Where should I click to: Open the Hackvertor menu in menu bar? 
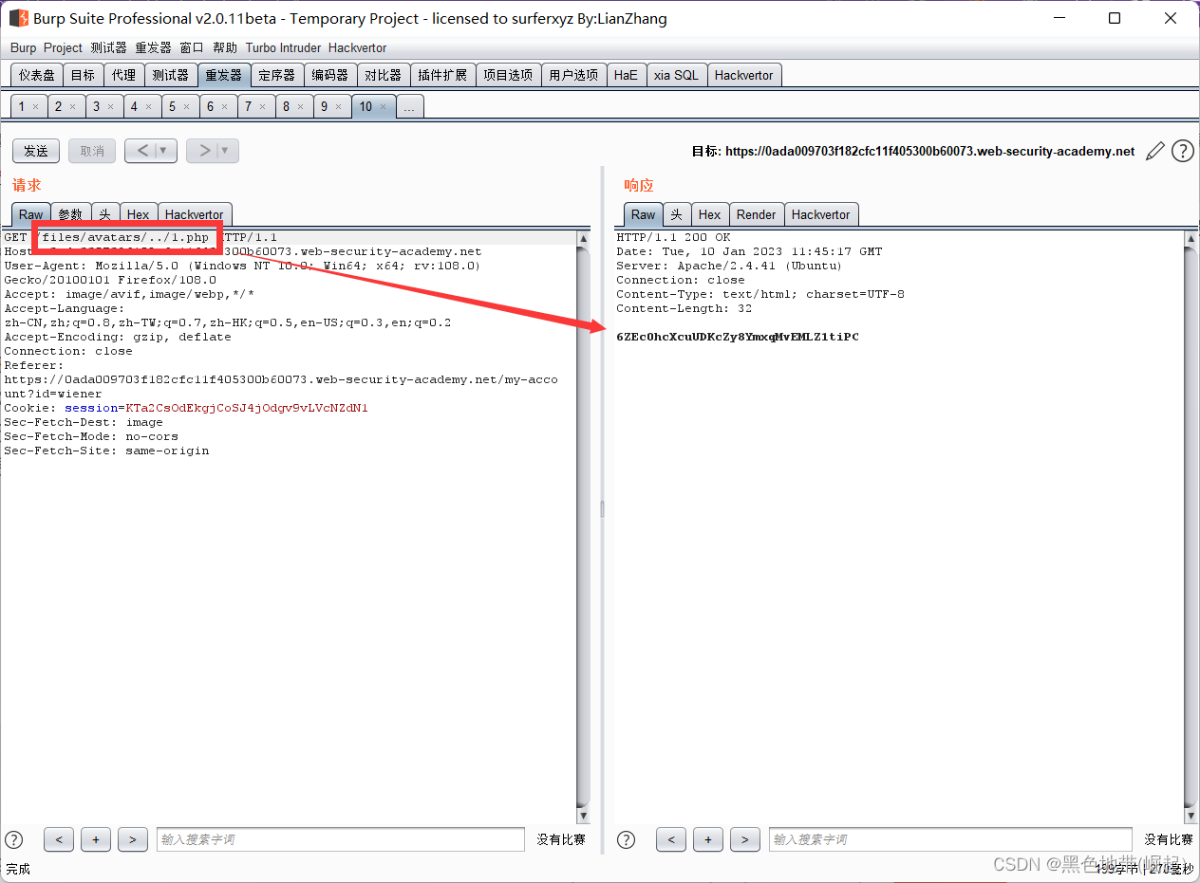click(x=357, y=47)
